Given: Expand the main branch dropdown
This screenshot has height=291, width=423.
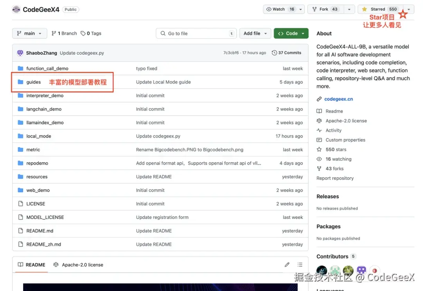Looking at the screenshot, I should point(29,33).
